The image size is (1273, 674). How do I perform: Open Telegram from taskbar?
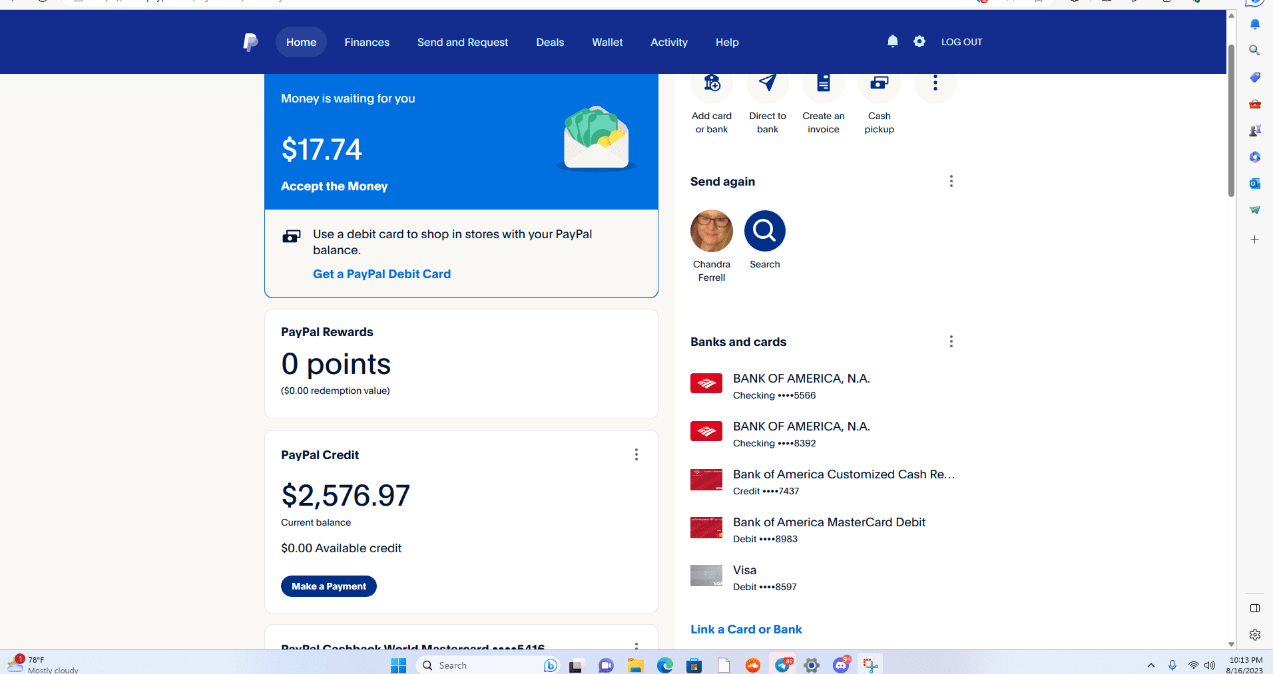[x=783, y=665]
